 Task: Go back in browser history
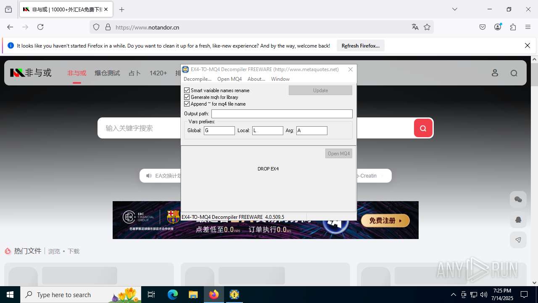[10, 27]
